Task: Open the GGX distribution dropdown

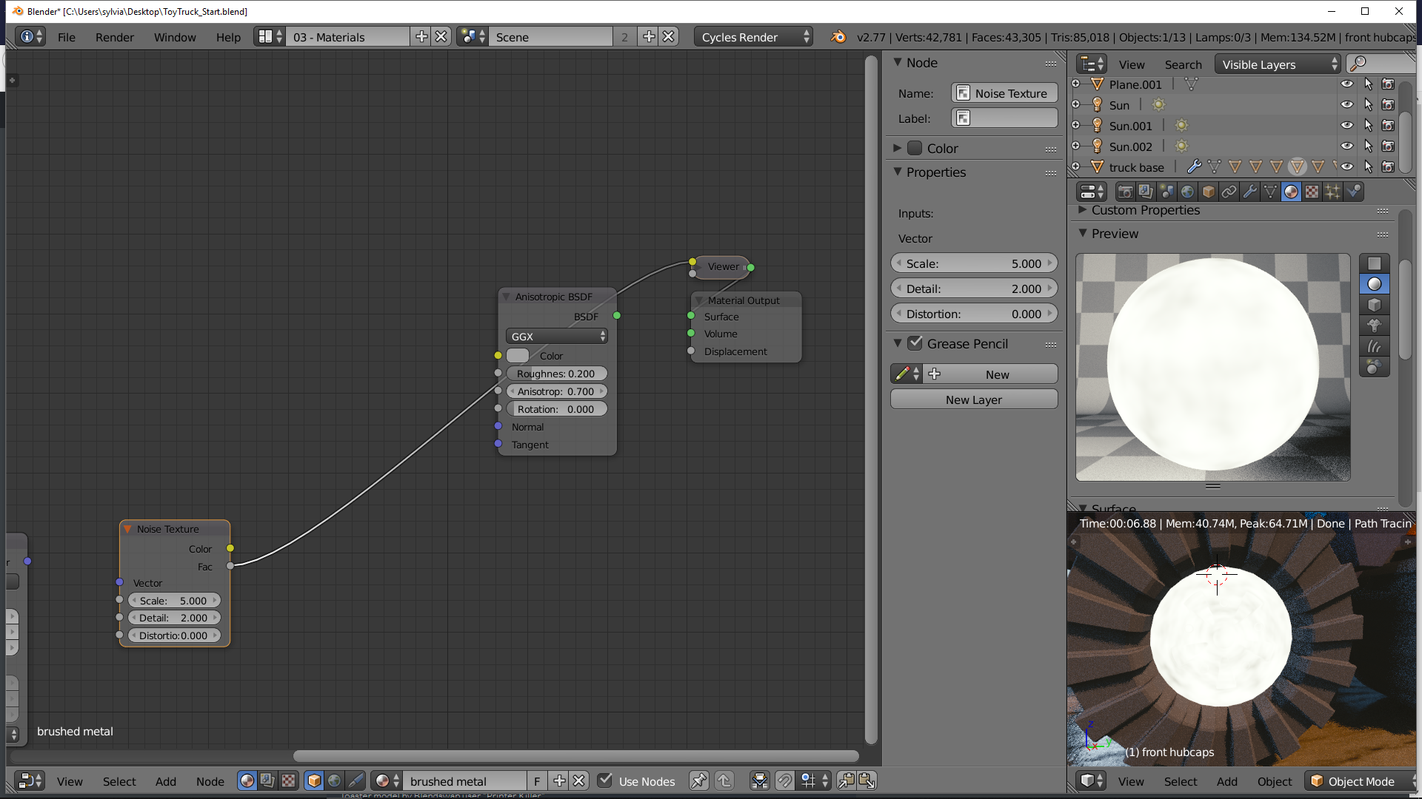Action: pyautogui.click(x=557, y=337)
